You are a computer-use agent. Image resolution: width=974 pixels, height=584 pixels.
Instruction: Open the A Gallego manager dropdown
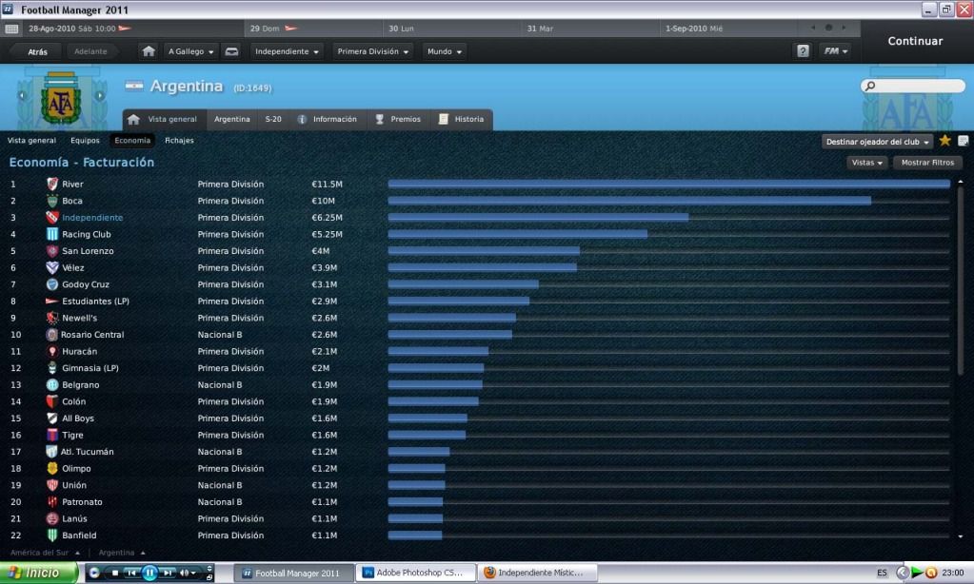tap(190, 51)
